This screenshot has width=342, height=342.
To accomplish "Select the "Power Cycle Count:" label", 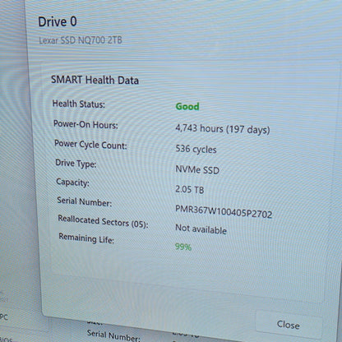I will pos(90,145).
